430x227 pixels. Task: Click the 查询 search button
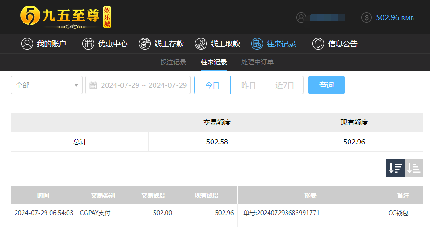coord(327,85)
